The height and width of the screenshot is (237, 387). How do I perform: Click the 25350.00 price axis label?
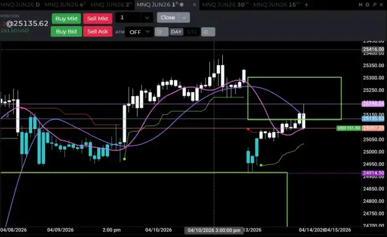[x=373, y=66]
